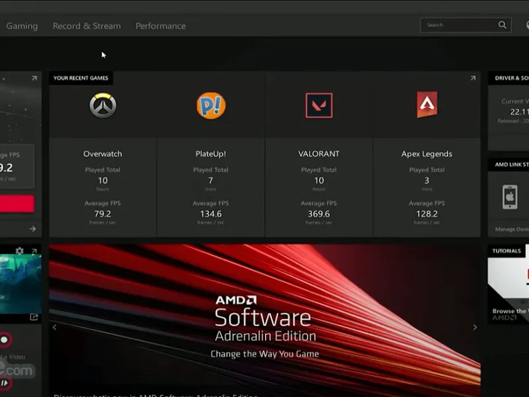Click the PlateUp! game icon
The image size is (529, 397).
point(211,106)
